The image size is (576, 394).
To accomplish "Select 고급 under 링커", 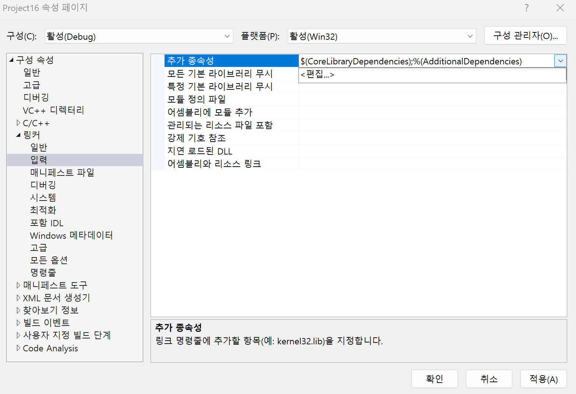I will point(39,248).
